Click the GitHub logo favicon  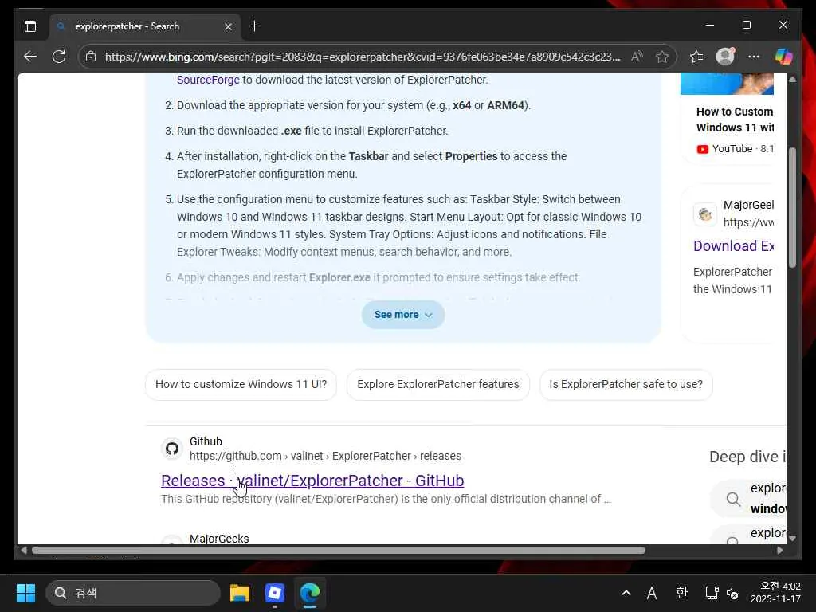172,449
